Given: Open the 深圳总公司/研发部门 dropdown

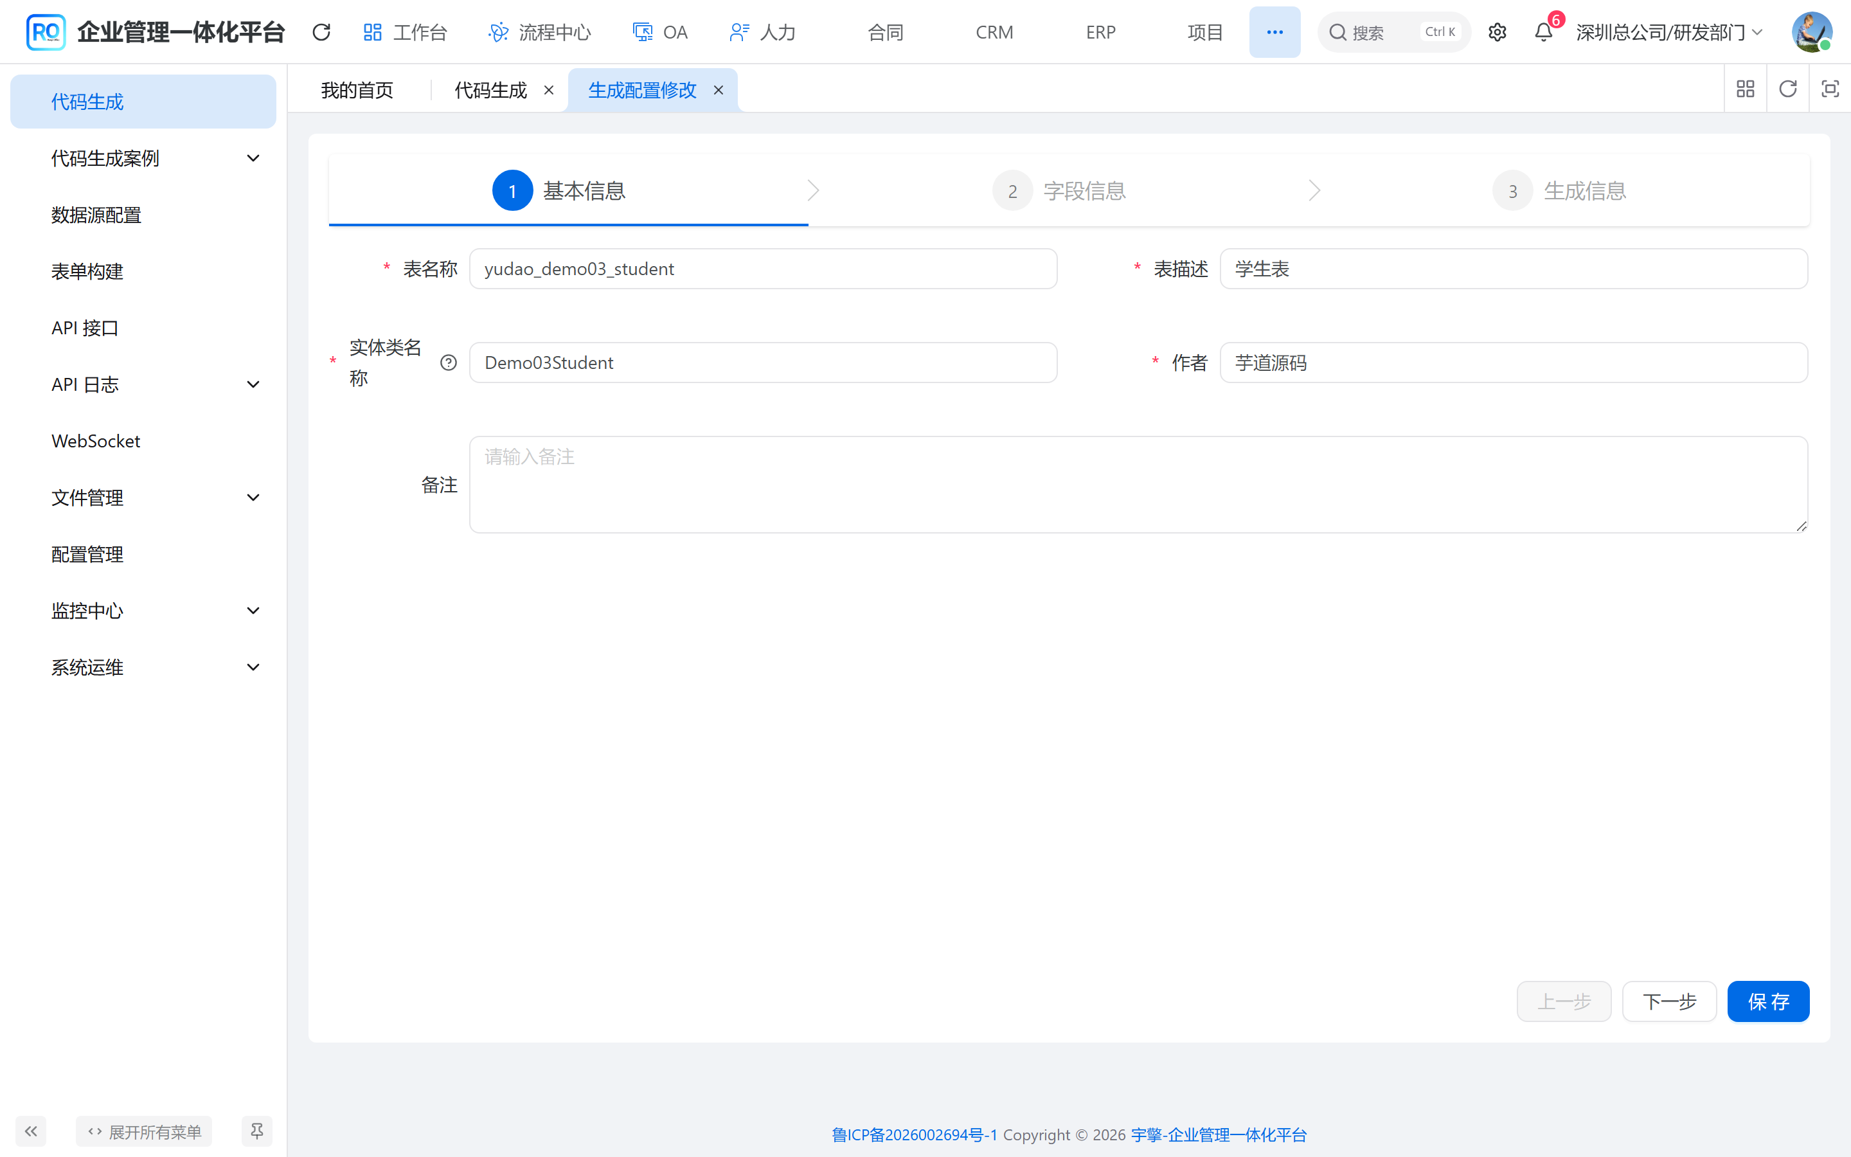Looking at the screenshot, I should tap(1669, 32).
